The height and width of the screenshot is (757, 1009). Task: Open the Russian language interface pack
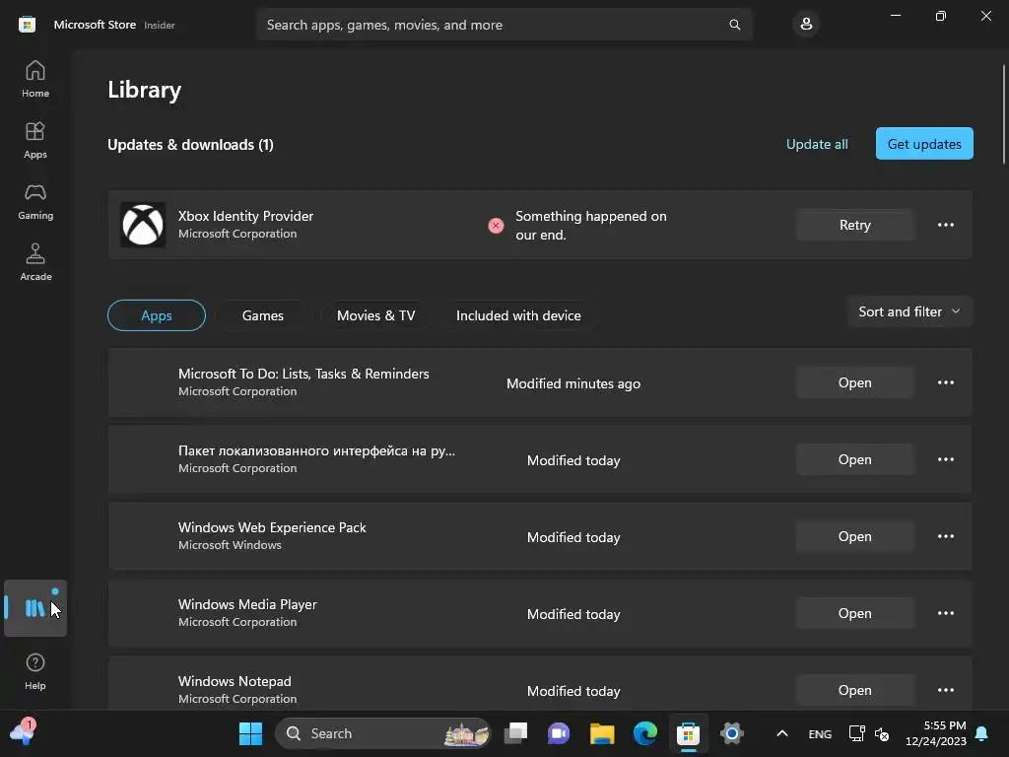[854, 459]
